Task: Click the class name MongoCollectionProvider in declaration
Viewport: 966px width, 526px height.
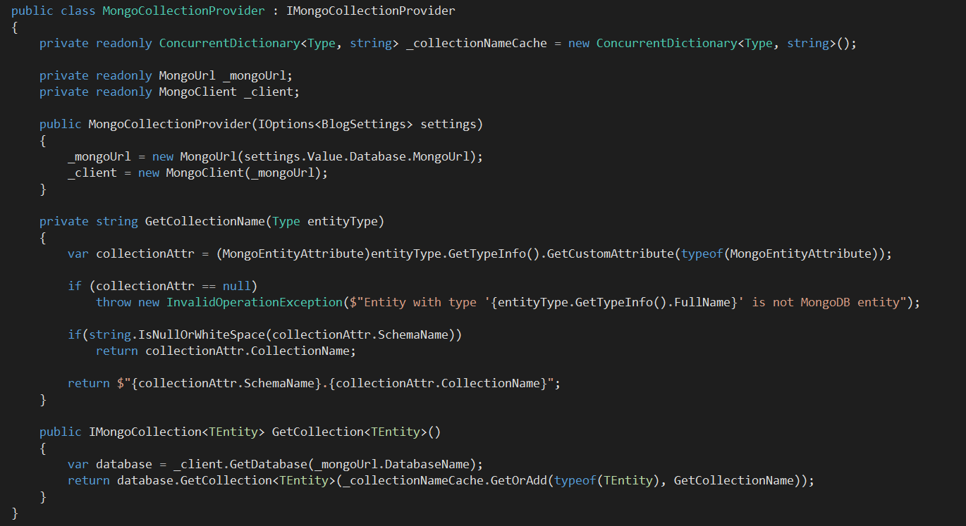Action: (x=184, y=11)
